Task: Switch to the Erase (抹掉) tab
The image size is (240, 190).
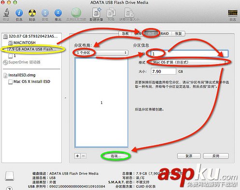Action: pyautogui.click(x=138, y=34)
